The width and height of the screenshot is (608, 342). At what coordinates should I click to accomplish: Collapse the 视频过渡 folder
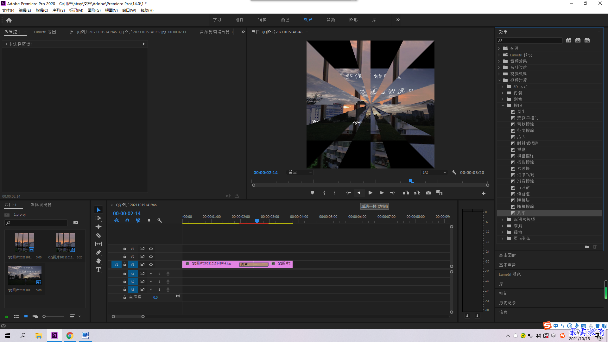point(499,80)
